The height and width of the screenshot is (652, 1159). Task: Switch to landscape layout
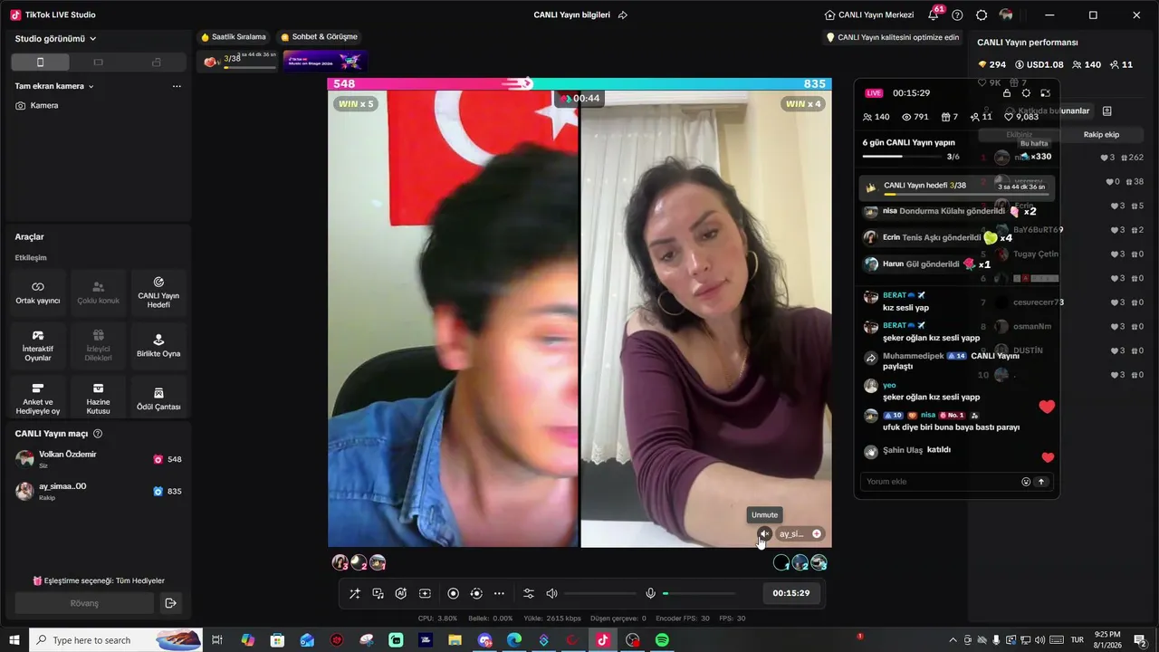(x=98, y=62)
